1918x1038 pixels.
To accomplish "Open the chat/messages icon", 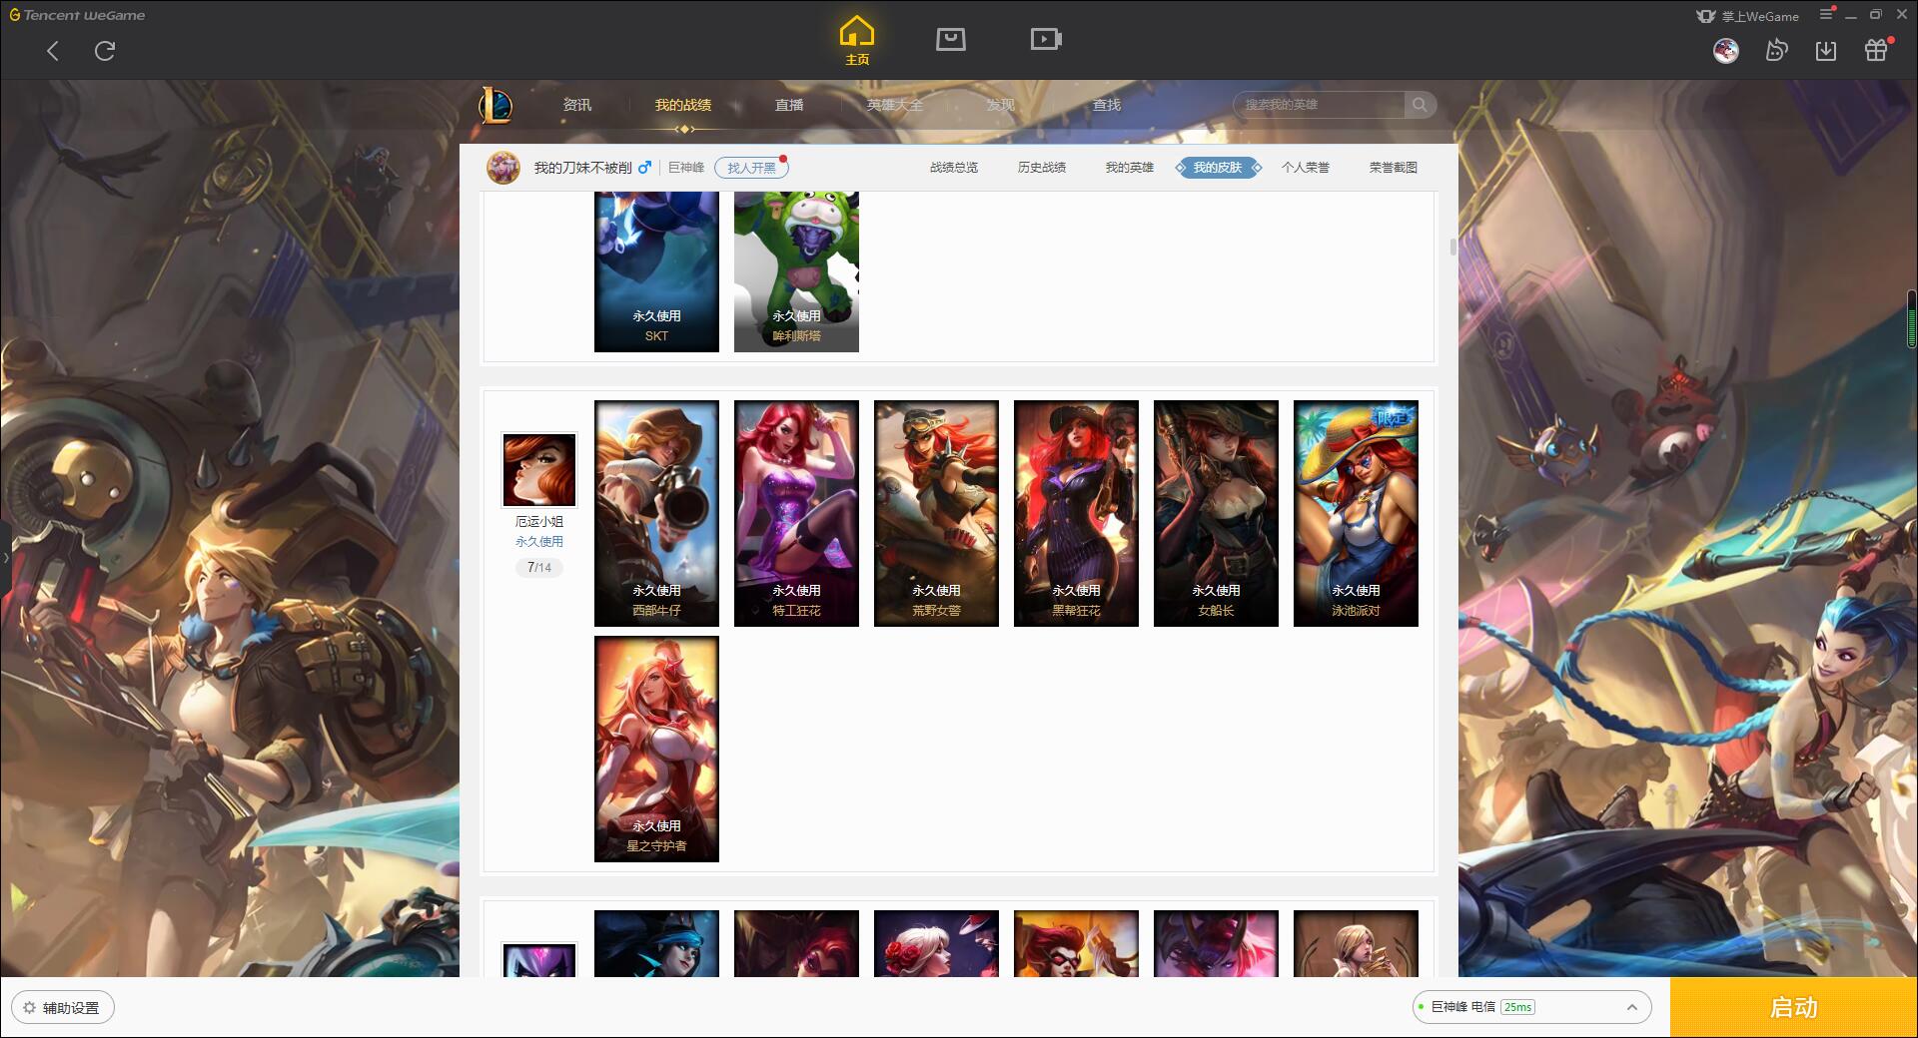I will coord(1776,51).
